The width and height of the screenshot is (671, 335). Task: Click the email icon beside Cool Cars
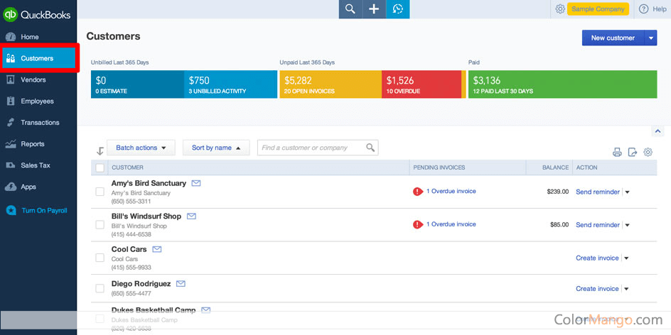(157, 249)
